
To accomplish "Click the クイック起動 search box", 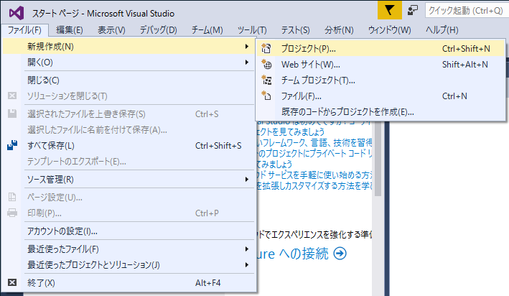I will click(467, 11).
